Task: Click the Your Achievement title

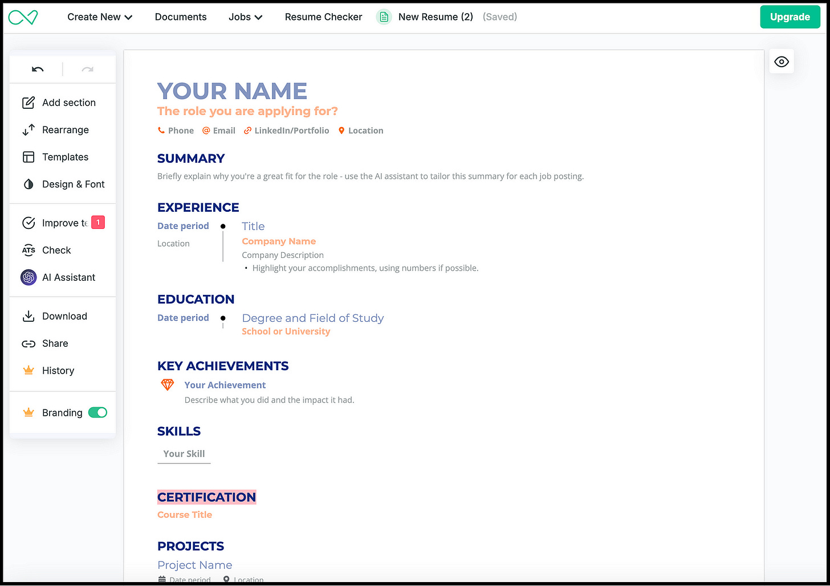Action: [x=225, y=385]
